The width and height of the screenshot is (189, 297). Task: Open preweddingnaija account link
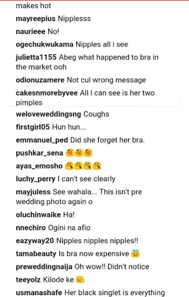coord(44,267)
